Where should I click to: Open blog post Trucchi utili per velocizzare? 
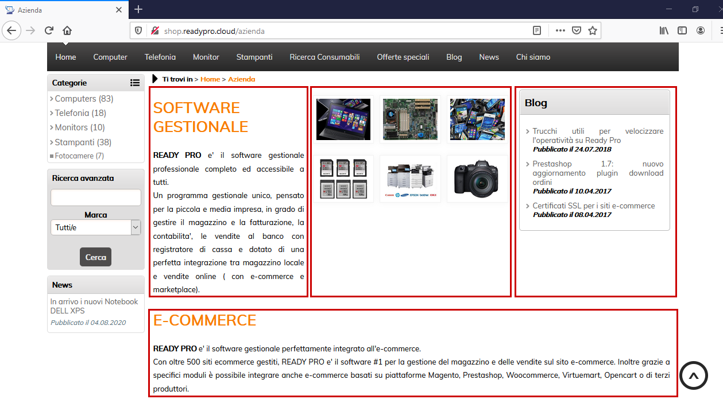pyautogui.click(x=598, y=135)
